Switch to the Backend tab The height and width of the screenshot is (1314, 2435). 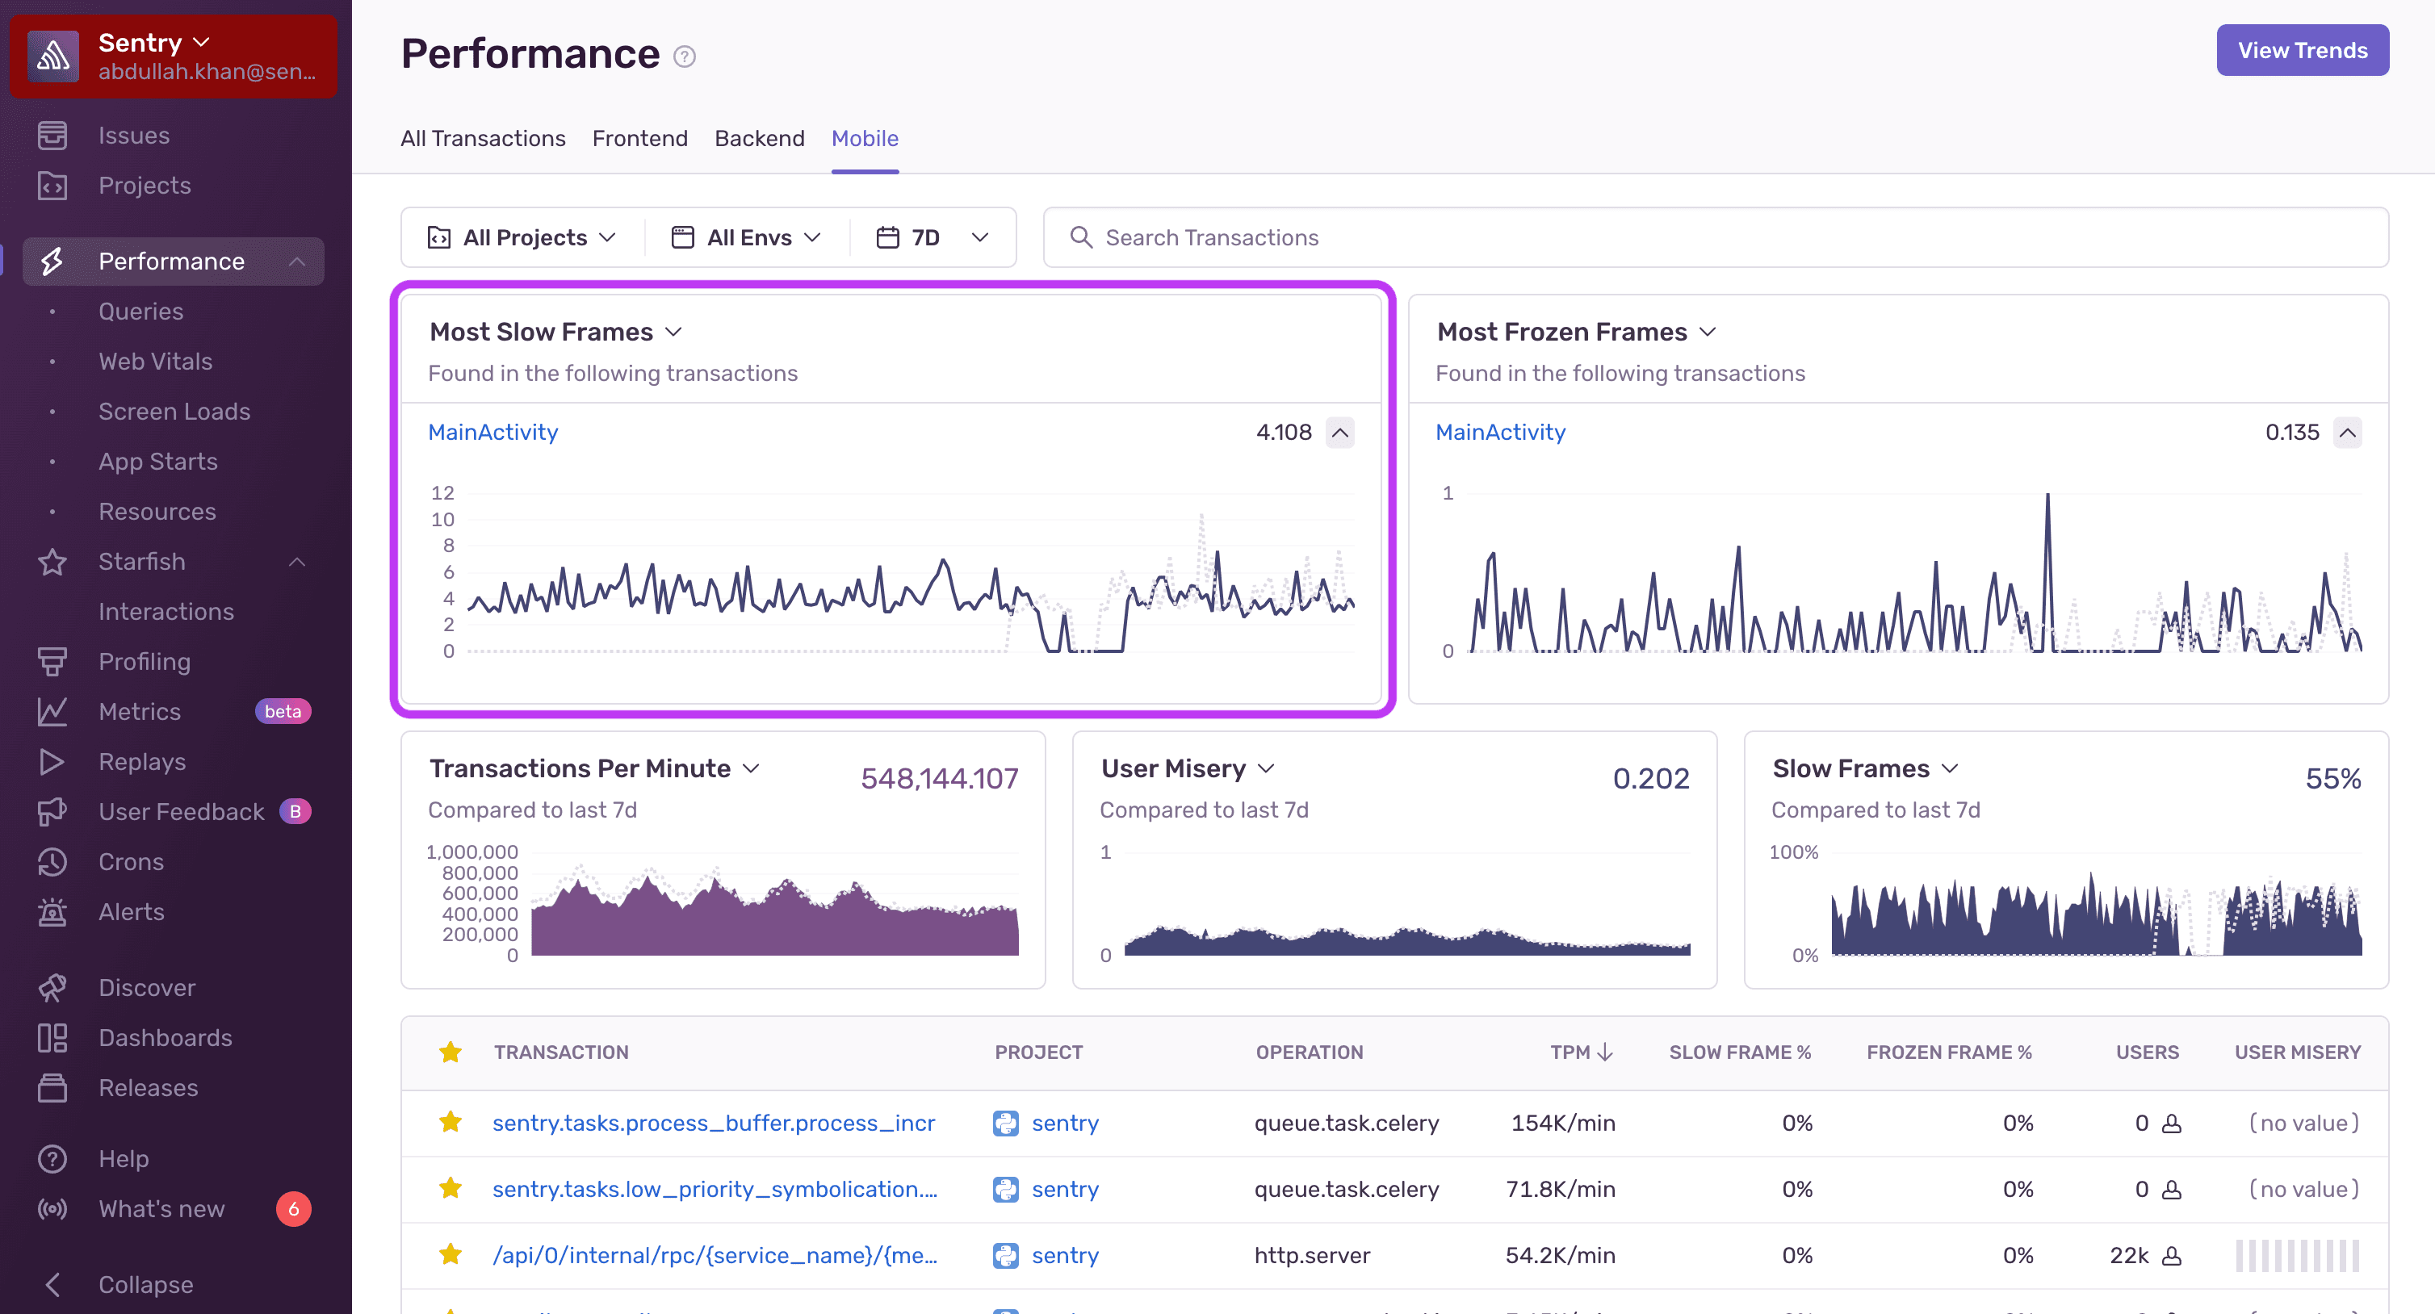coord(761,137)
